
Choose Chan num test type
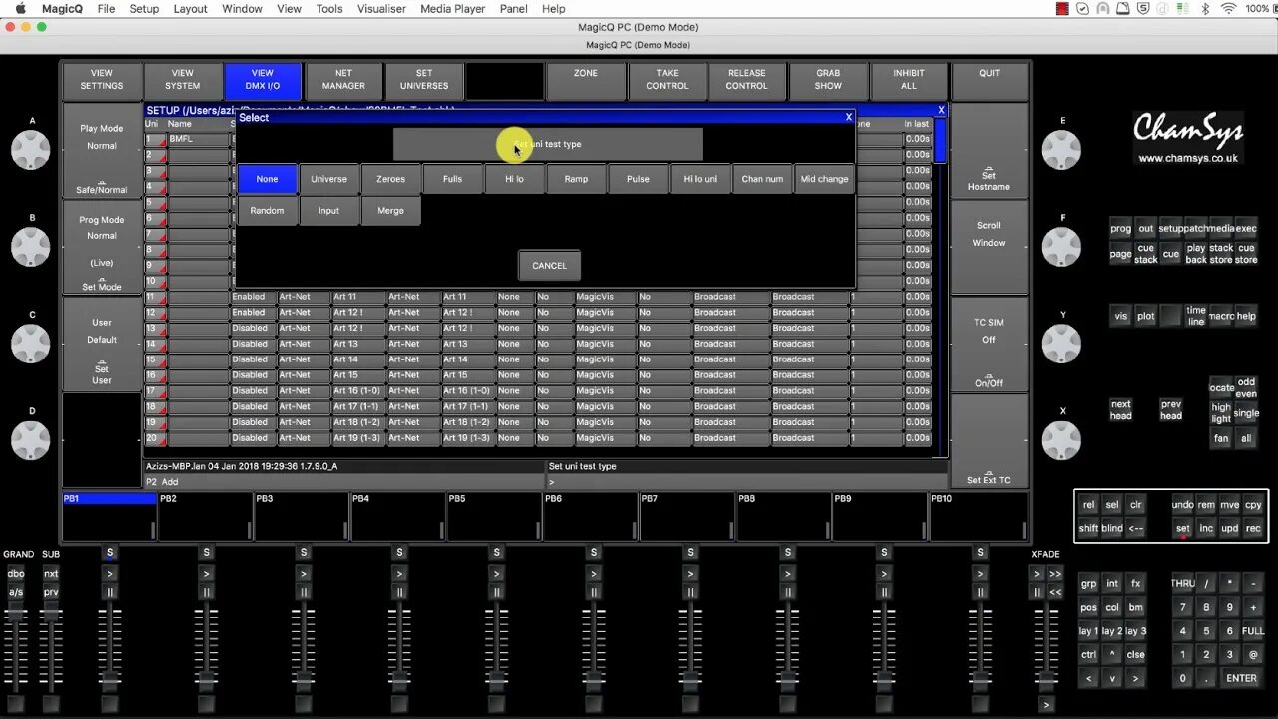coord(762,179)
